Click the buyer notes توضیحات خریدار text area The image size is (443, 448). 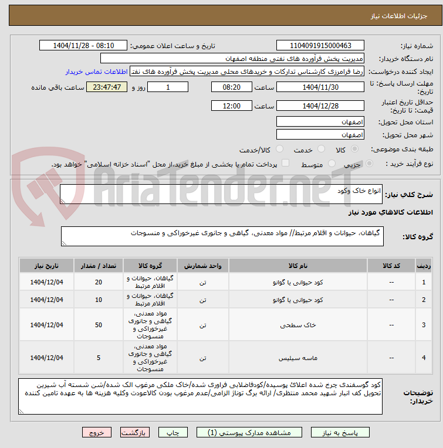point(200,396)
